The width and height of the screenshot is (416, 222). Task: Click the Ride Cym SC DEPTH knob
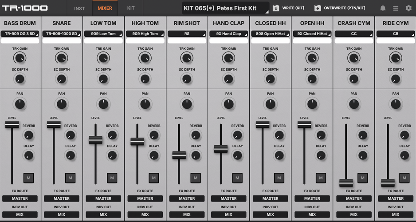pyautogui.click(x=395, y=79)
